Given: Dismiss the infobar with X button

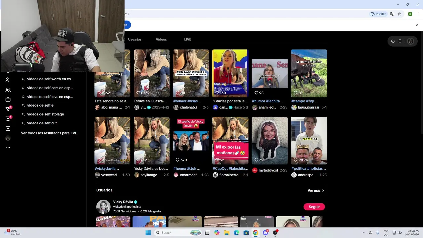Looking at the screenshot, I should point(417,25).
